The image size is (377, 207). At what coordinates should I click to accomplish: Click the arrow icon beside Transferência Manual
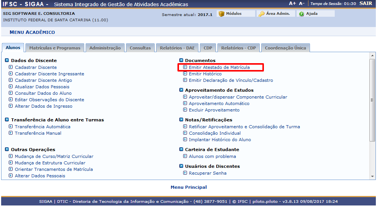tap(11, 133)
